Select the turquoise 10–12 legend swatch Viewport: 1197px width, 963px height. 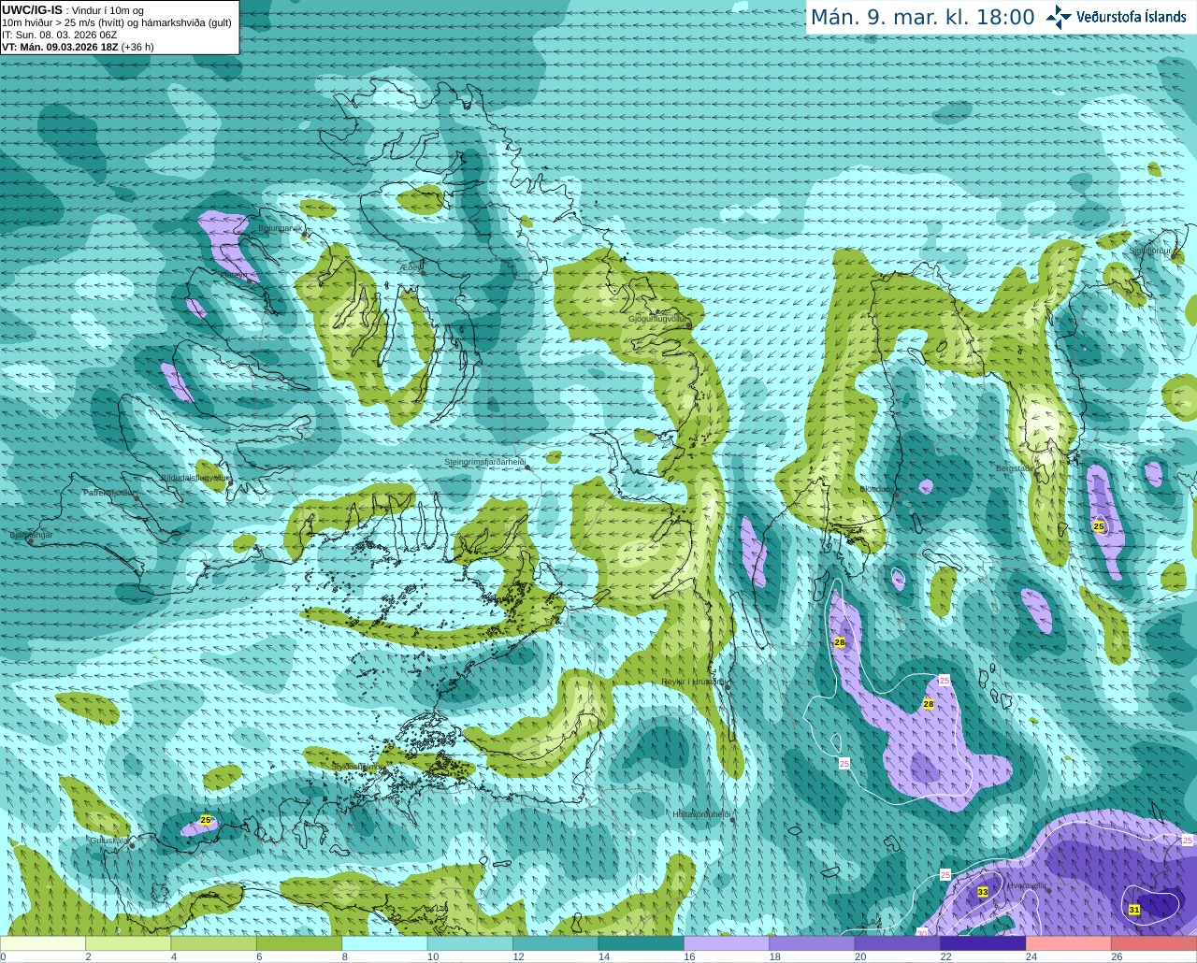click(470, 943)
